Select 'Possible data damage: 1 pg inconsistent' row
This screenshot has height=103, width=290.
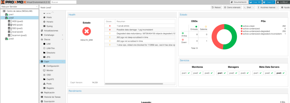tap(140, 30)
